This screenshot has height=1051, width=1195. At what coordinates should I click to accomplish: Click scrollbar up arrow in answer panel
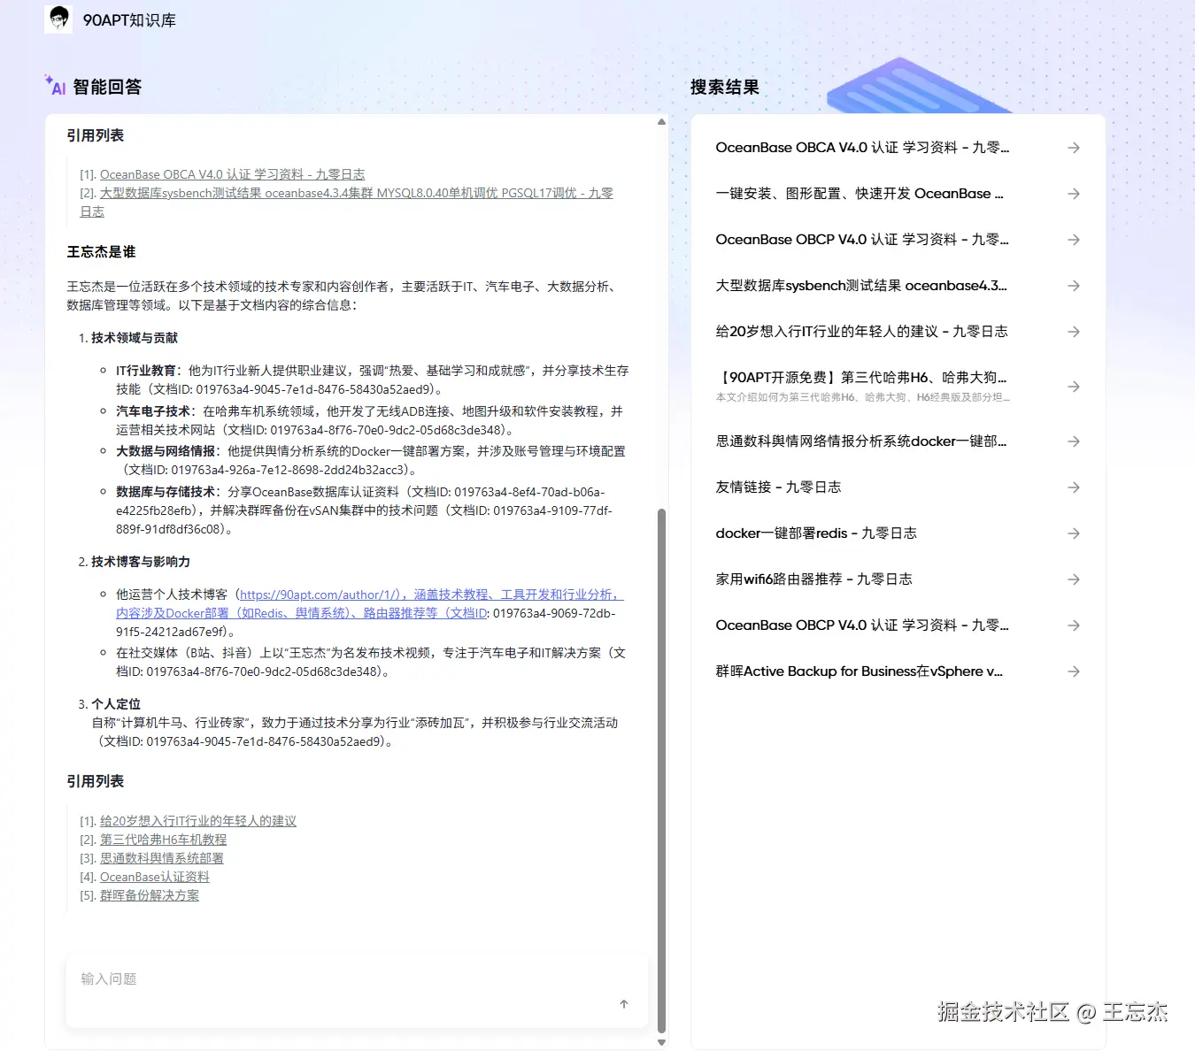[661, 122]
